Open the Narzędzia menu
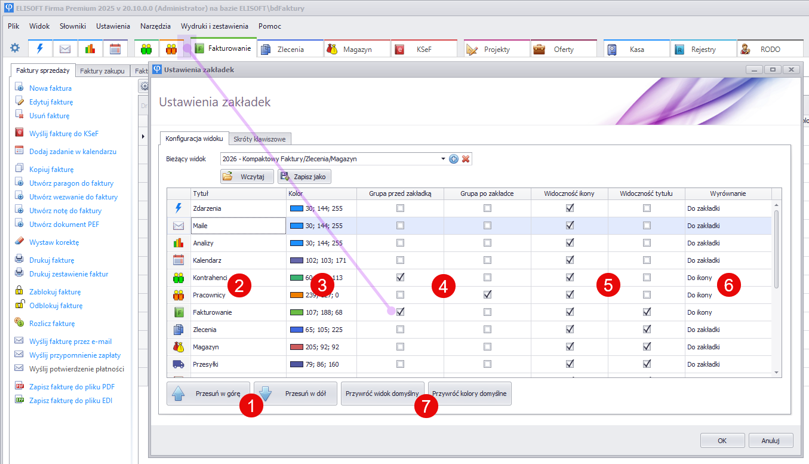 point(155,26)
